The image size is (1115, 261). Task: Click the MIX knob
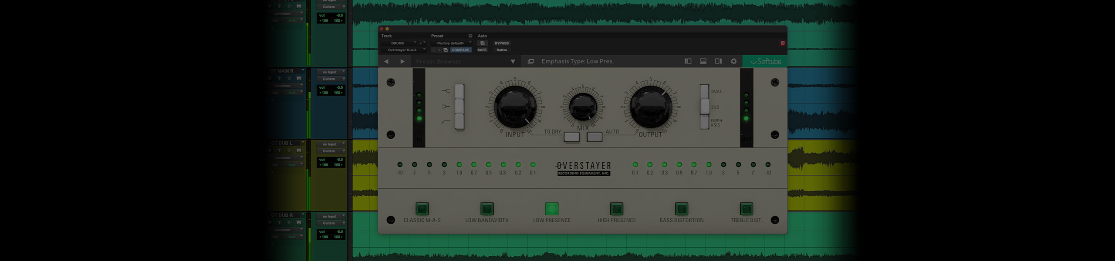[583, 107]
